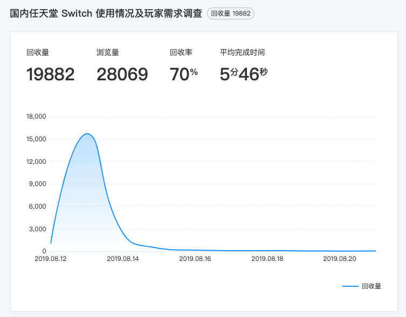
Task: Click the 70% recovery rate value
Action: pyautogui.click(x=183, y=74)
